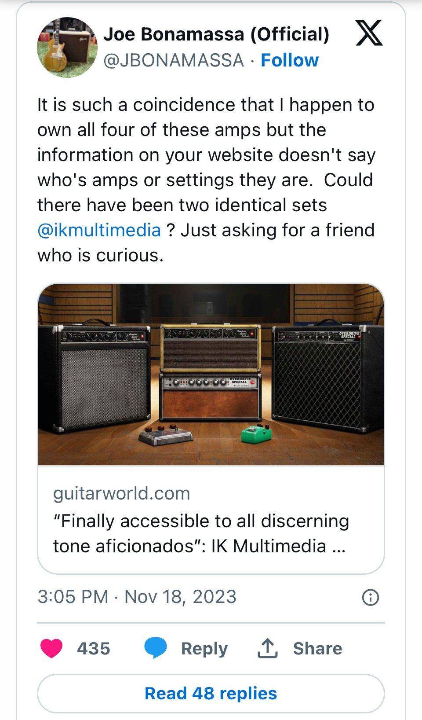Like the tweet with the heart icon

(51, 648)
